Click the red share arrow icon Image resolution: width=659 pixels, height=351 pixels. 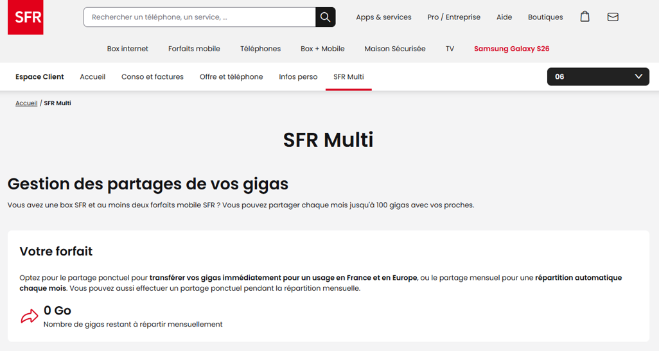(x=30, y=316)
